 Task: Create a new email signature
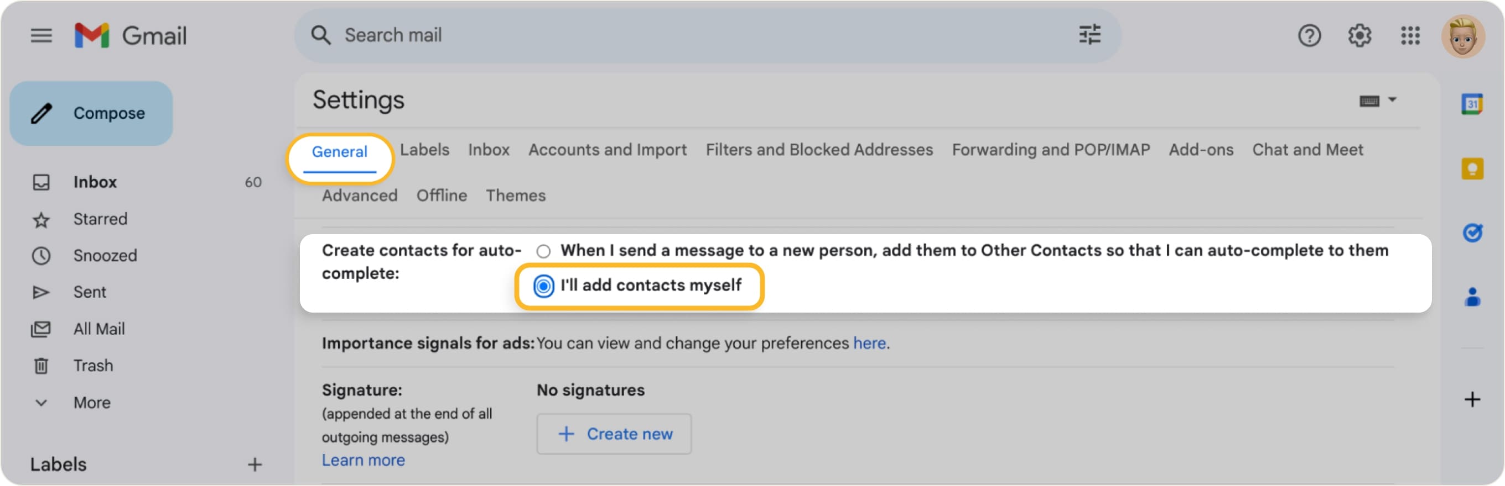[614, 434]
